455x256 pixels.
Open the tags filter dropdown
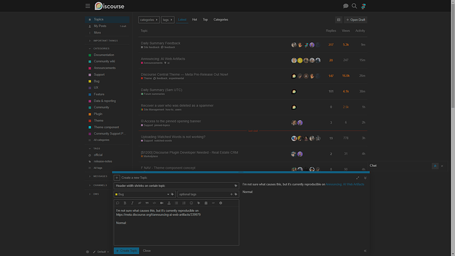coord(167,20)
